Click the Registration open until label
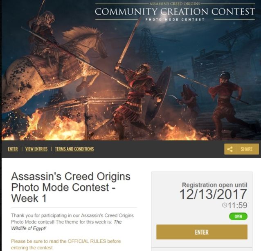Viewport: 261px width, 251px height. point(214,185)
